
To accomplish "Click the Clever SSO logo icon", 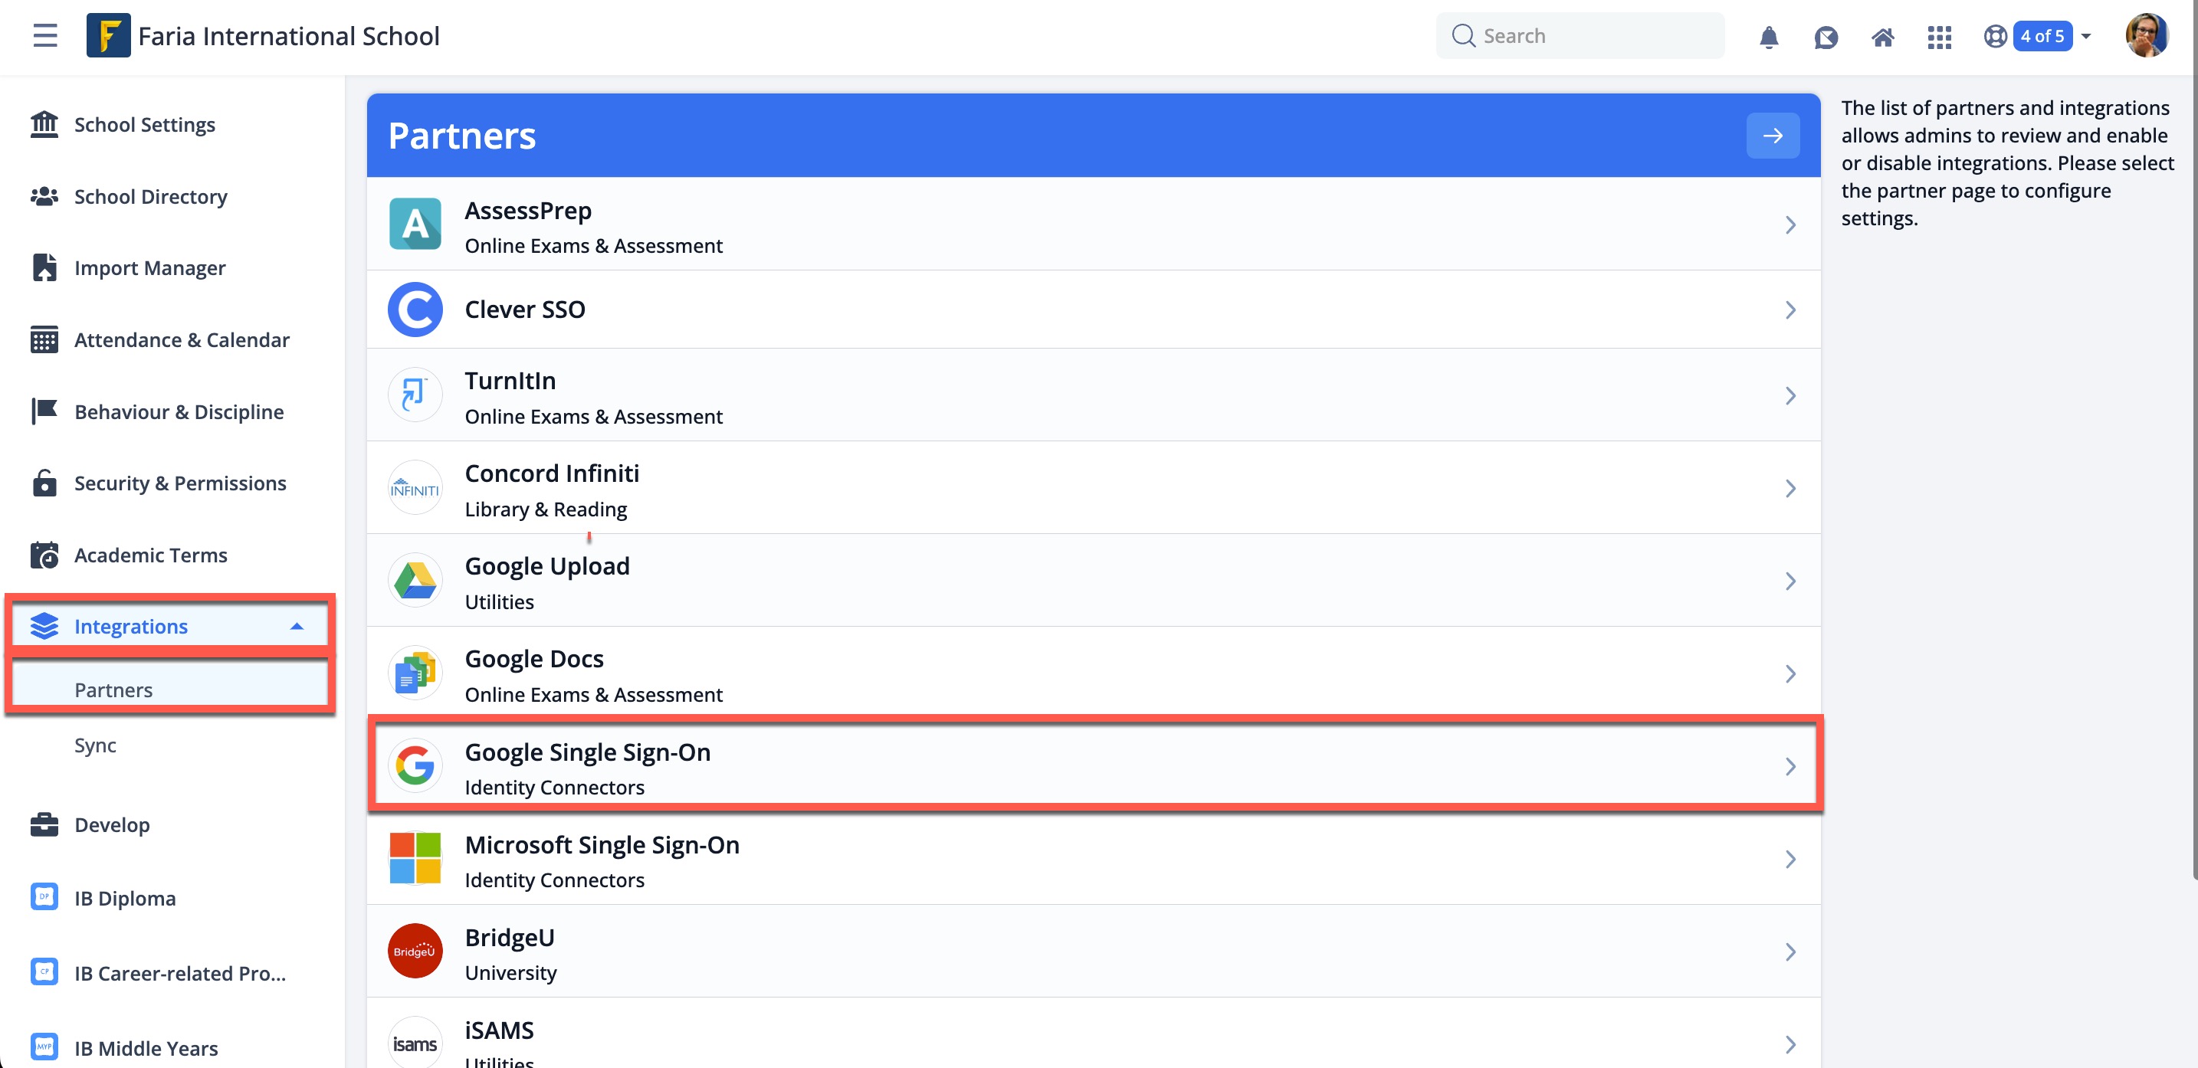I will [415, 310].
